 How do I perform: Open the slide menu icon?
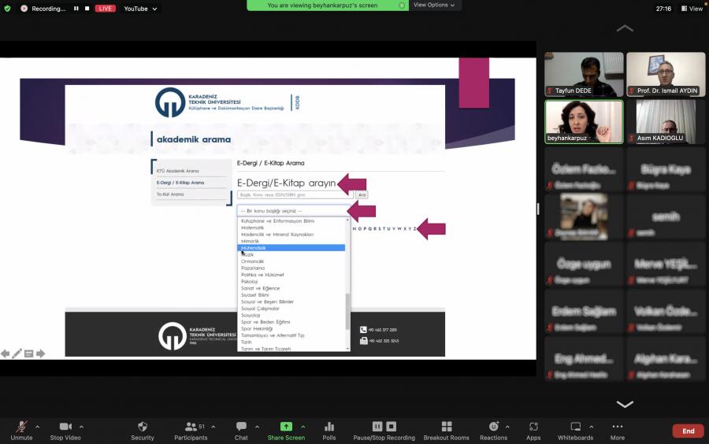point(28,353)
